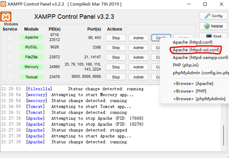
Task: Open MySQL Admin page
Action: tap(138, 48)
